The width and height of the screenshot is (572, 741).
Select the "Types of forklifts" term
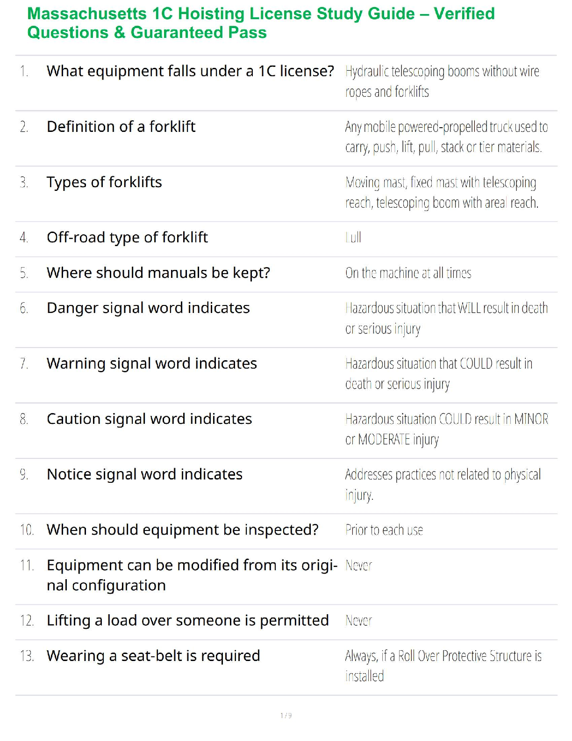coord(104,182)
